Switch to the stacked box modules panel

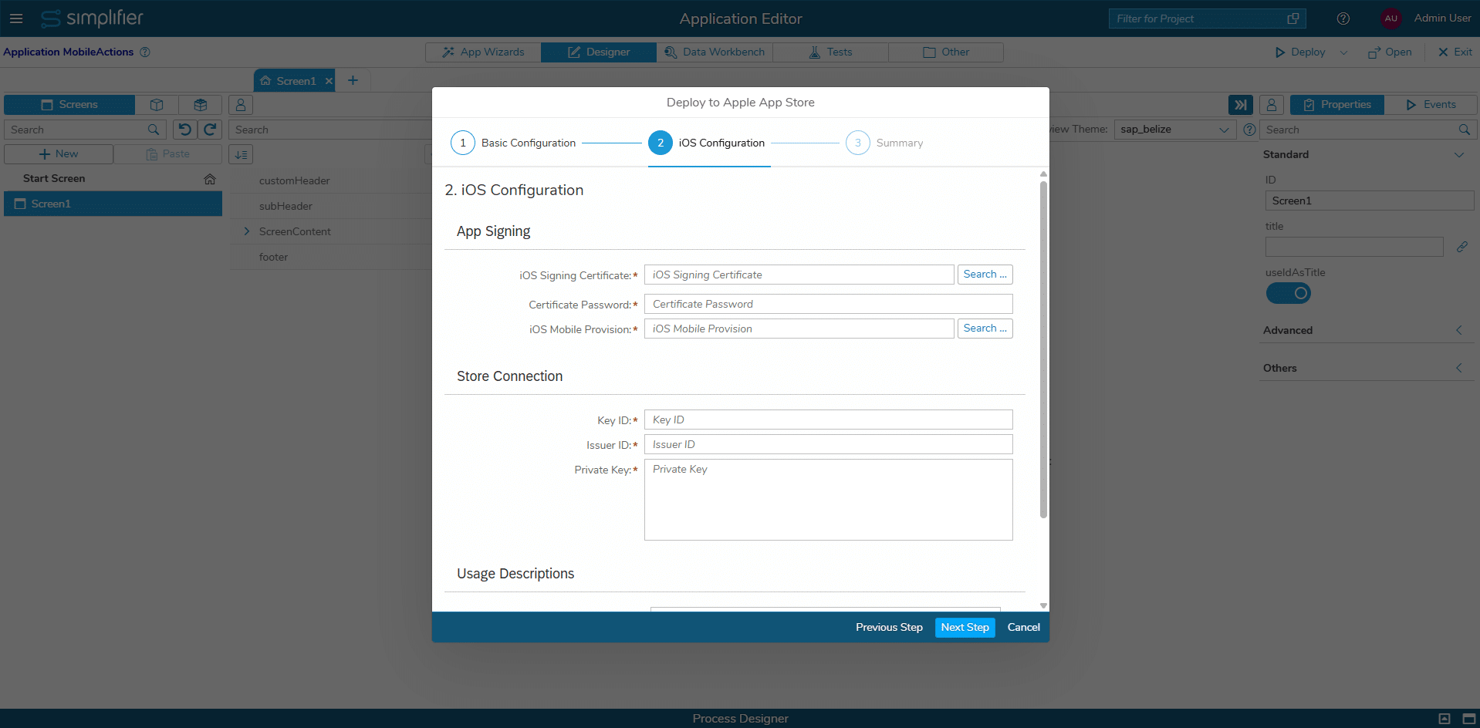(x=201, y=105)
